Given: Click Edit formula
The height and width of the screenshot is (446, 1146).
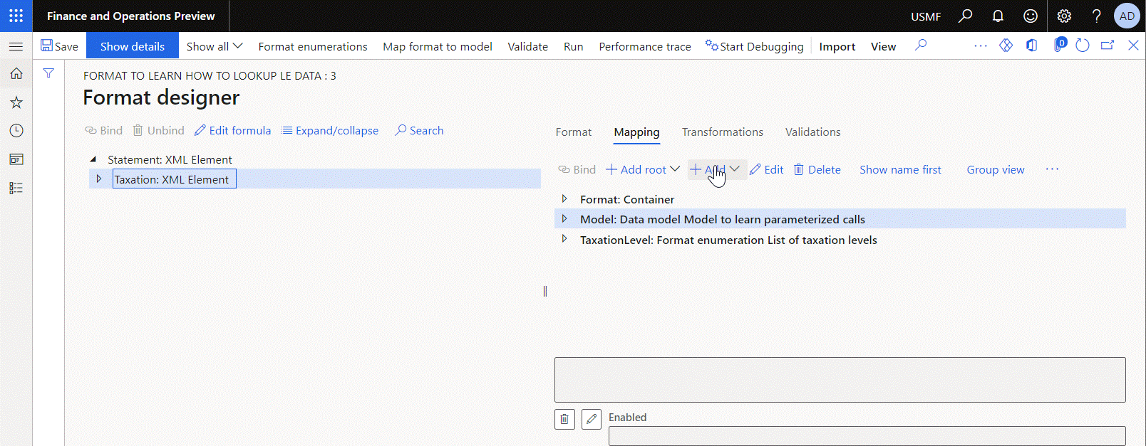Looking at the screenshot, I should tap(232, 130).
